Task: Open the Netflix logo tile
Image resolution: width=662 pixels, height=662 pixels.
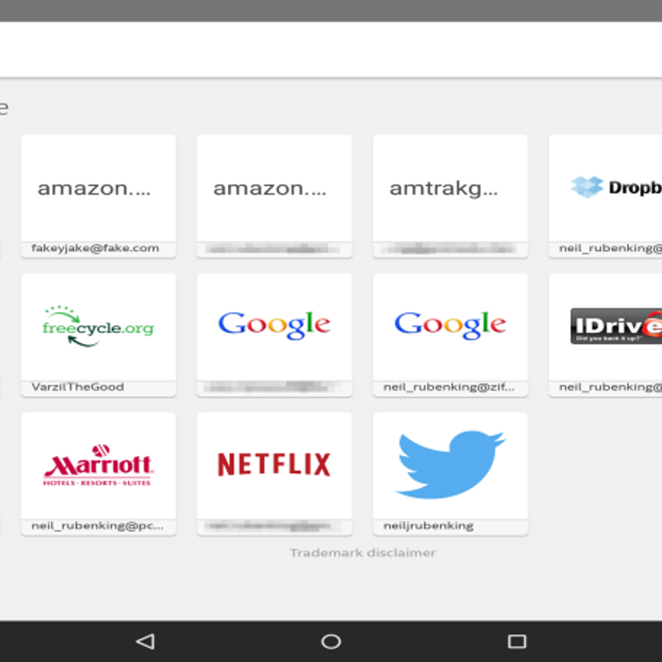Action: (x=274, y=465)
